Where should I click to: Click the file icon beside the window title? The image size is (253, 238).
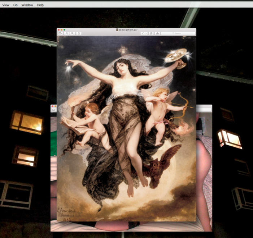click(117, 30)
